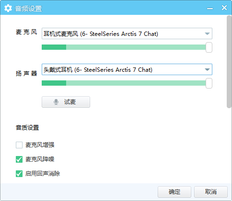Click the microphone volume slider handle
The width and height of the screenshot is (232, 201).
click(209, 47)
